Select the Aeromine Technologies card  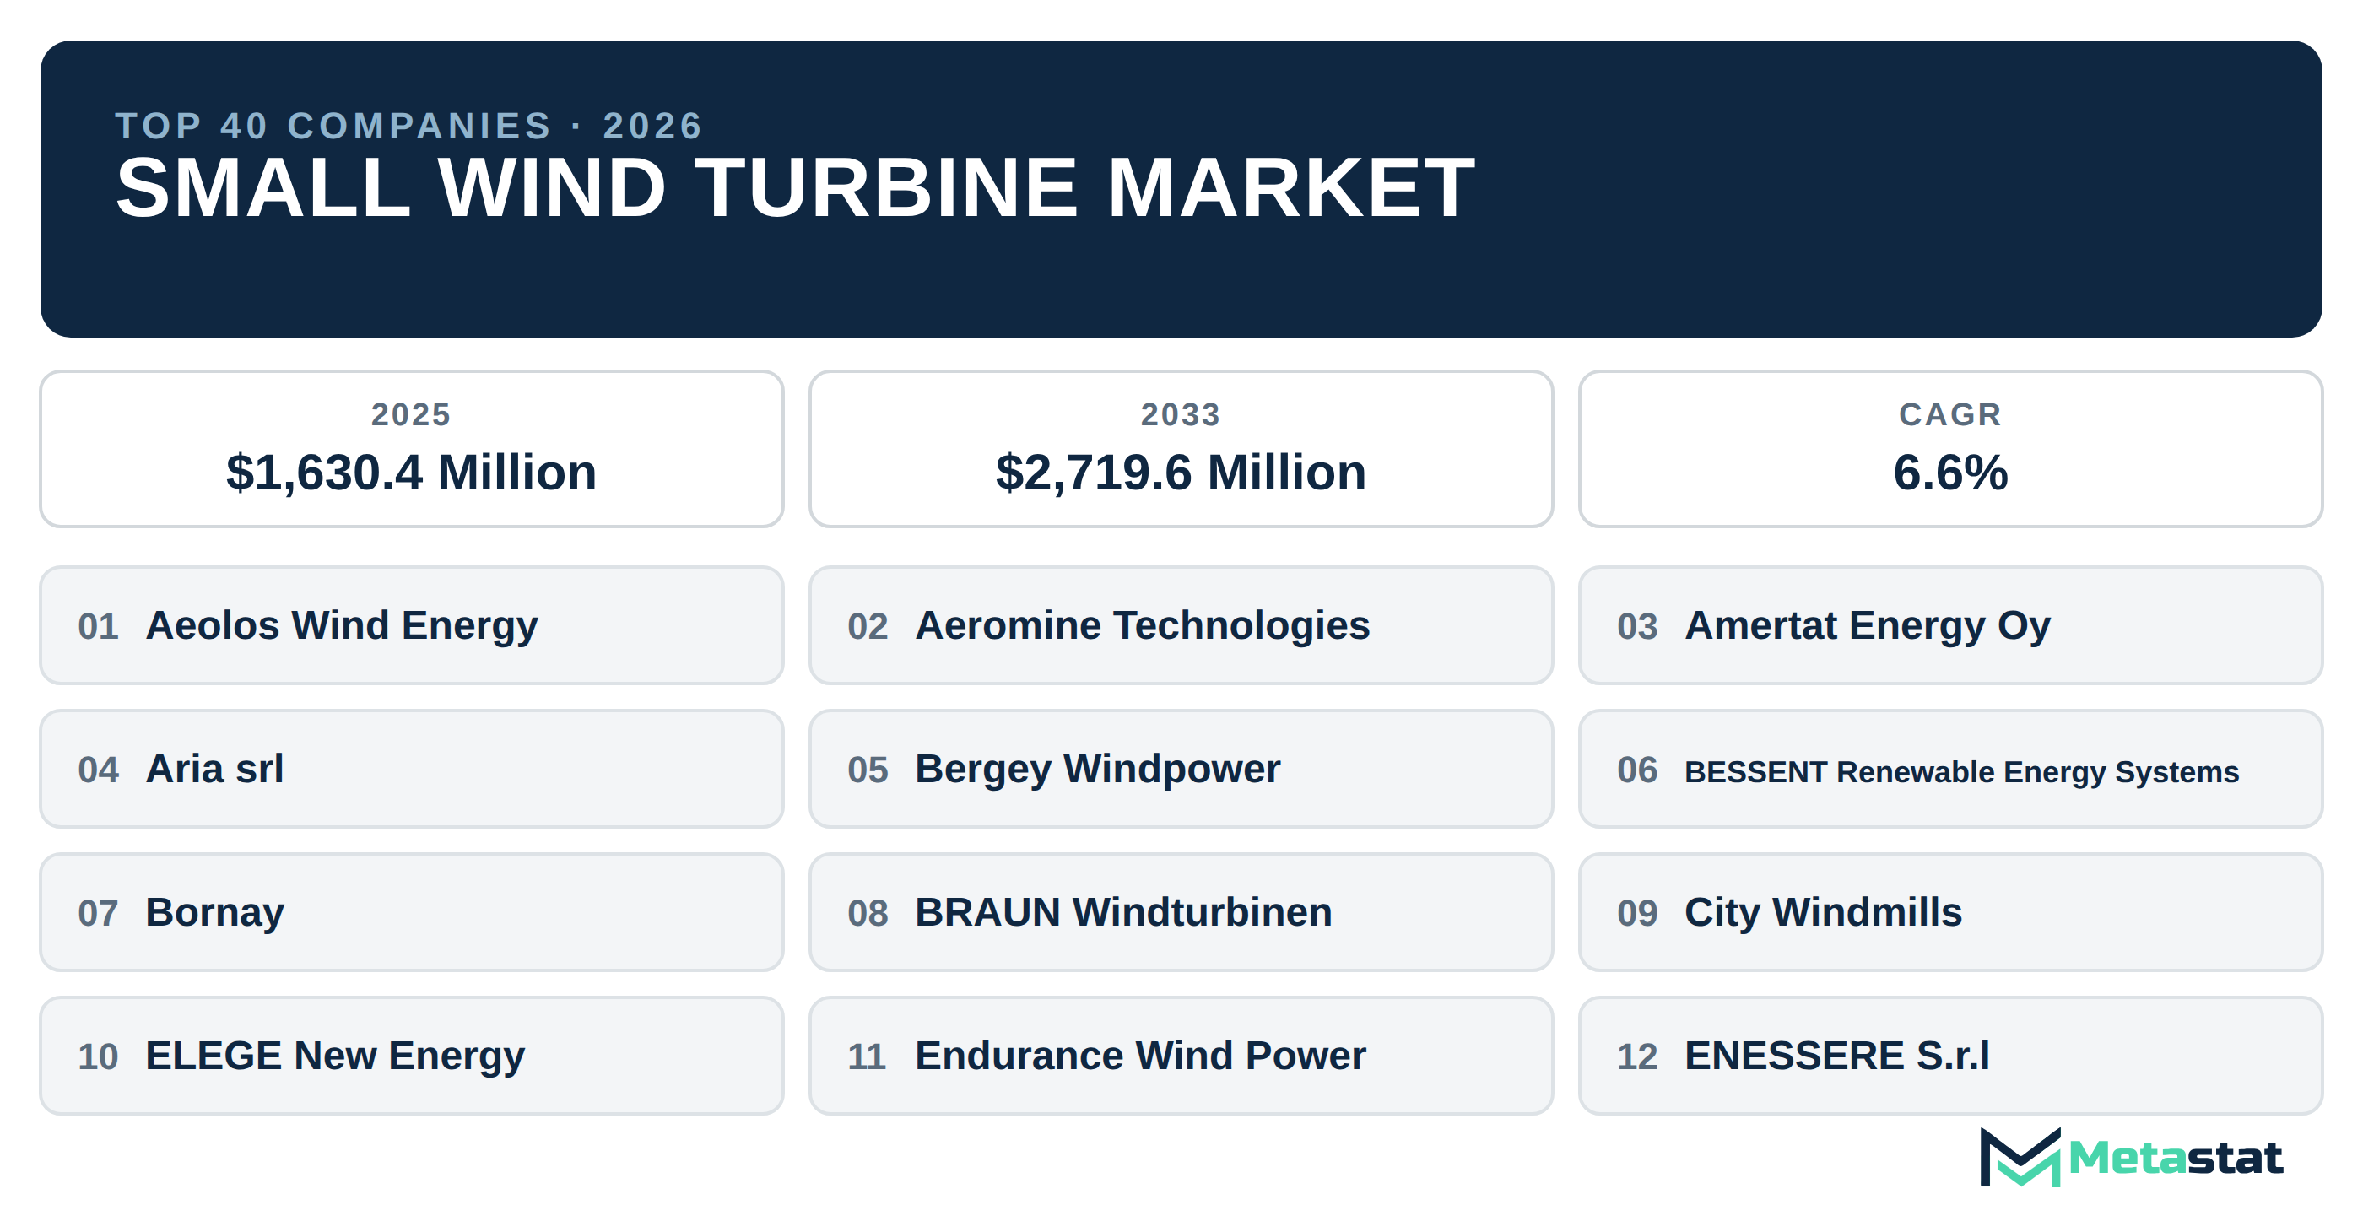[1181, 624]
